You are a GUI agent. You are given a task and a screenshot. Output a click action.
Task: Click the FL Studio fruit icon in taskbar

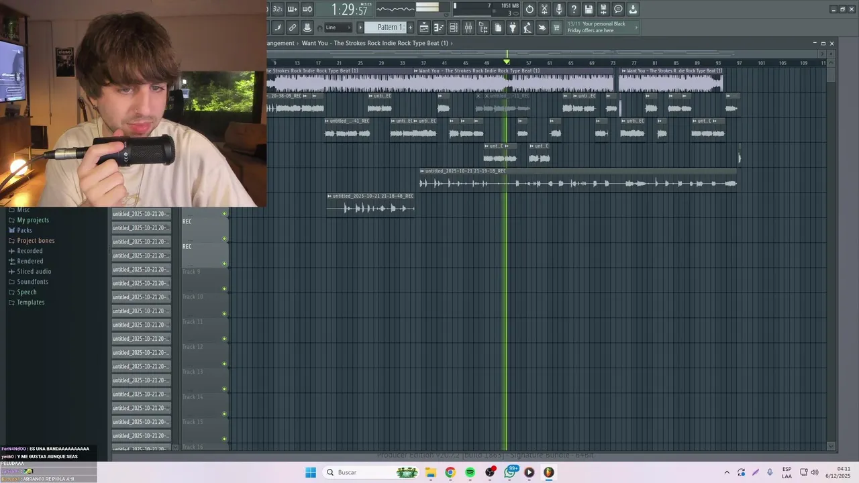pos(549,472)
